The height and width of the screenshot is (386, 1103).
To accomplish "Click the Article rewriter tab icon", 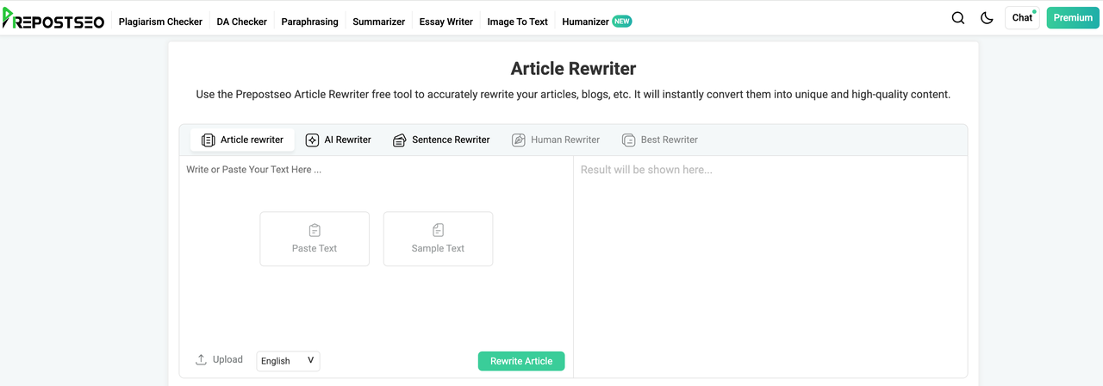I will pyautogui.click(x=208, y=140).
